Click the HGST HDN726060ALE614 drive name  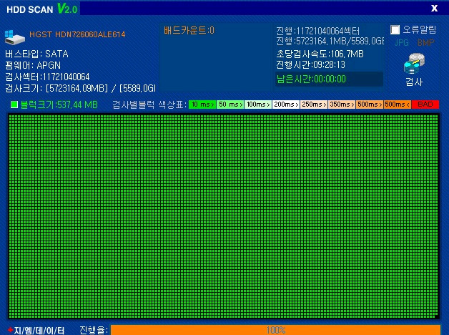pyautogui.click(x=77, y=34)
